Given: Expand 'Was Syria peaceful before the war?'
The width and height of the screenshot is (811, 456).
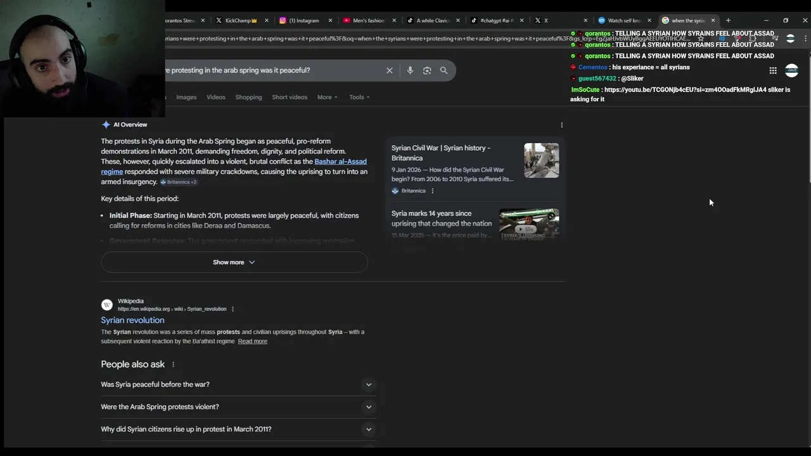Looking at the screenshot, I should pos(238,384).
